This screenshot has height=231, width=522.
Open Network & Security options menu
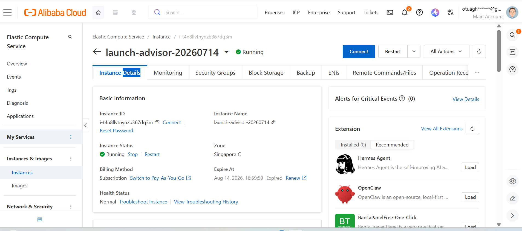tap(71, 207)
